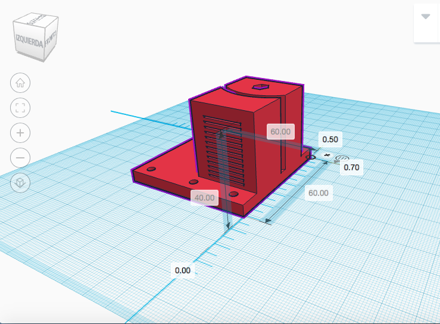Screen dimensions: 440x324
Task: Edit the 60.00 base length dimension
Action: 319,193
